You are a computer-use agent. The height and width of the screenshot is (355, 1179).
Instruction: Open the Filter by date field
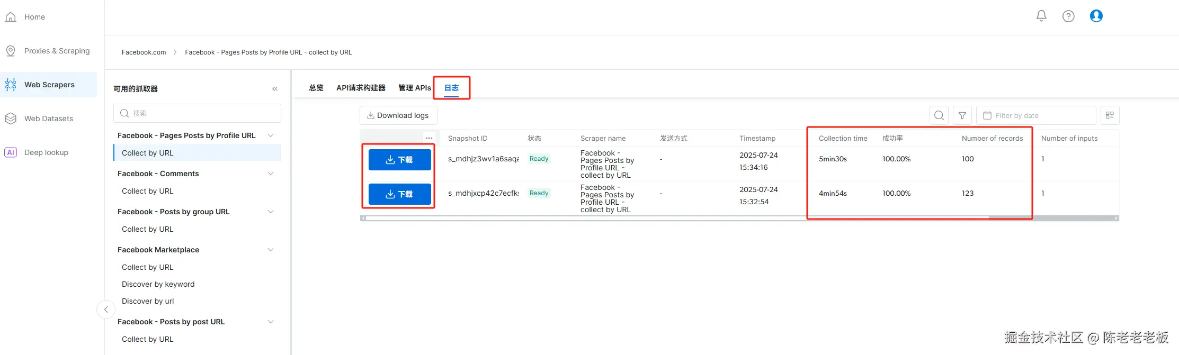coord(1036,115)
